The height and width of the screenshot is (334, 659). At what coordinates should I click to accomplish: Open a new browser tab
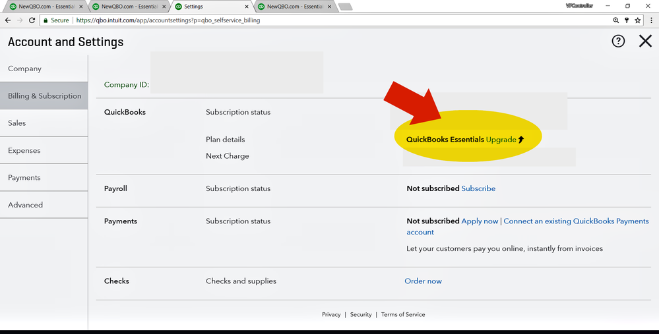345,7
